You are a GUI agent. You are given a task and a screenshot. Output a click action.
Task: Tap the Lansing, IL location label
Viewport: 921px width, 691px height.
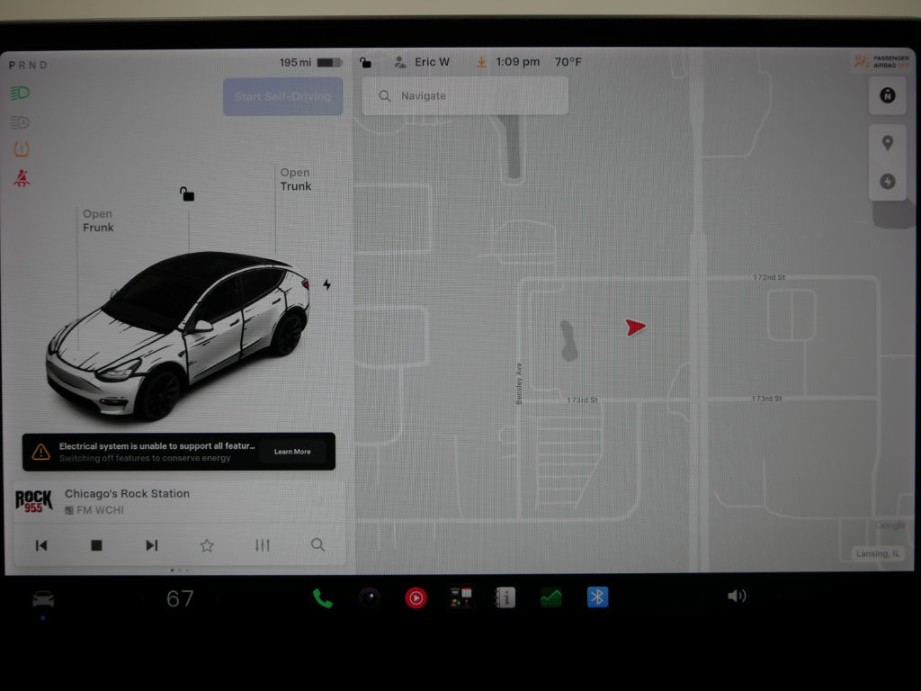point(878,553)
